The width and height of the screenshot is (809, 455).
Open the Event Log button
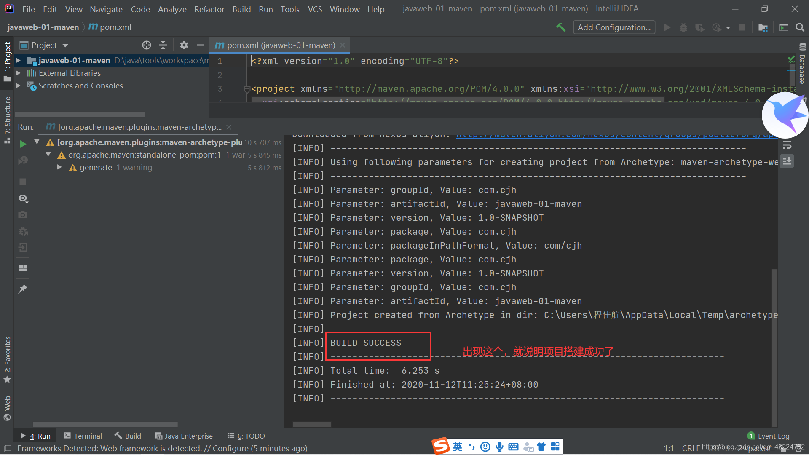click(x=769, y=436)
